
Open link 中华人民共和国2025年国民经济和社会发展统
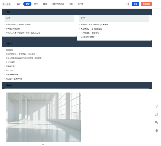pos(24,58)
